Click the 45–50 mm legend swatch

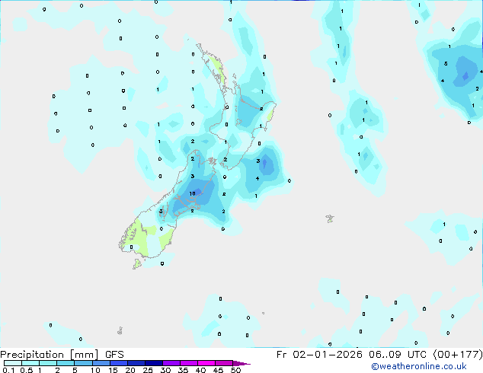(224, 363)
